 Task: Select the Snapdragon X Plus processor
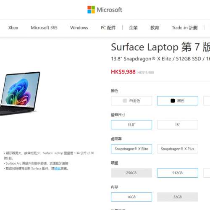(178, 149)
